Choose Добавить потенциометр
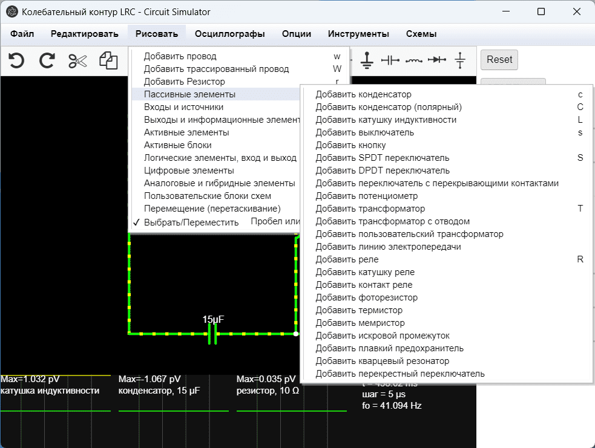Viewport: 595px width, 448px height. pos(447,196)
